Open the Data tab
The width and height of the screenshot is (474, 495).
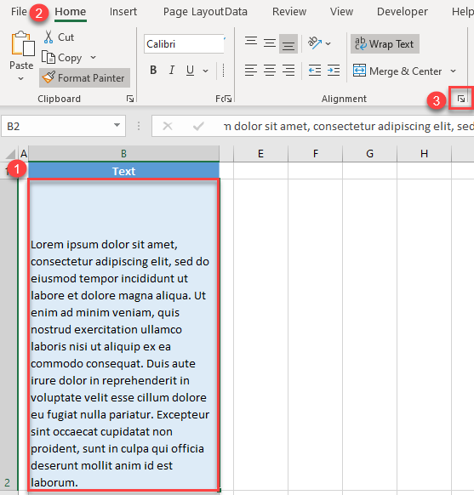coord(237,12)
